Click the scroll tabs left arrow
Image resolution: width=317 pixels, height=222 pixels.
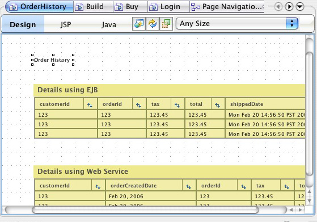(278, 7)
